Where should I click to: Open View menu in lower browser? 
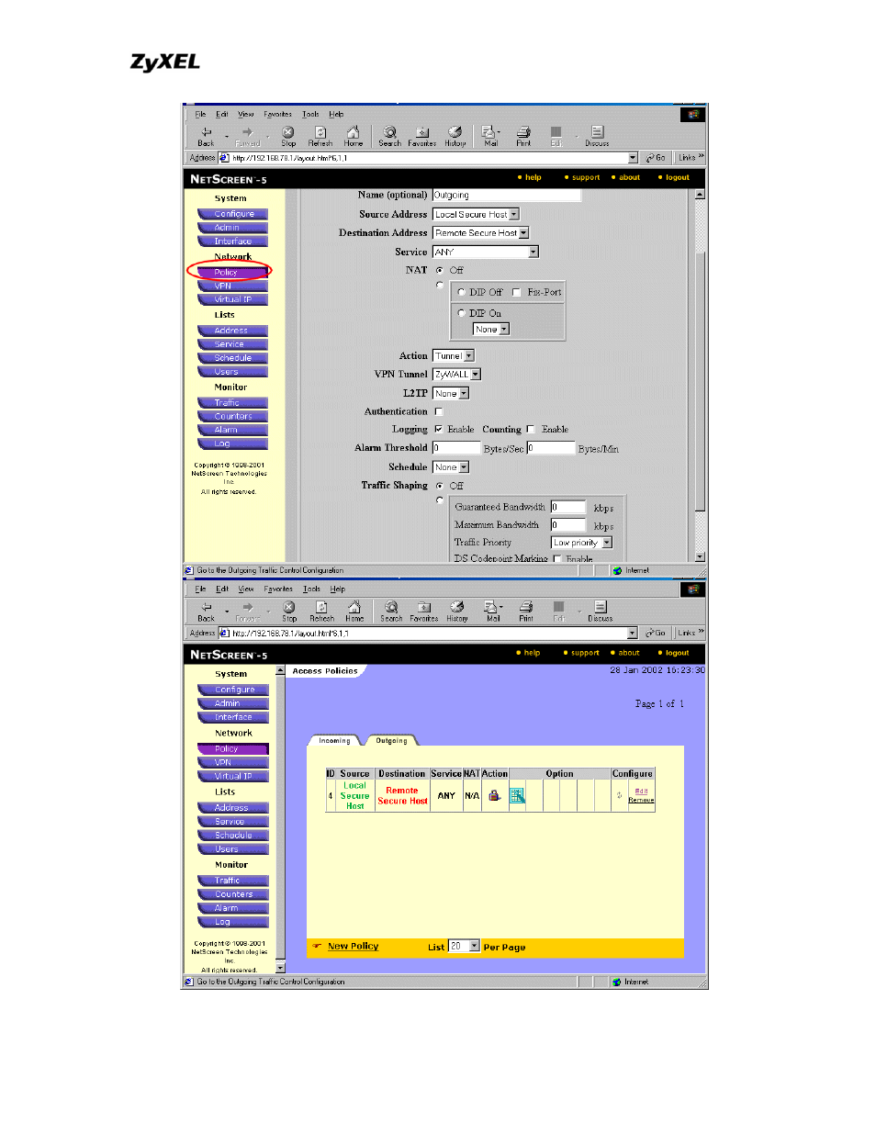246,589
